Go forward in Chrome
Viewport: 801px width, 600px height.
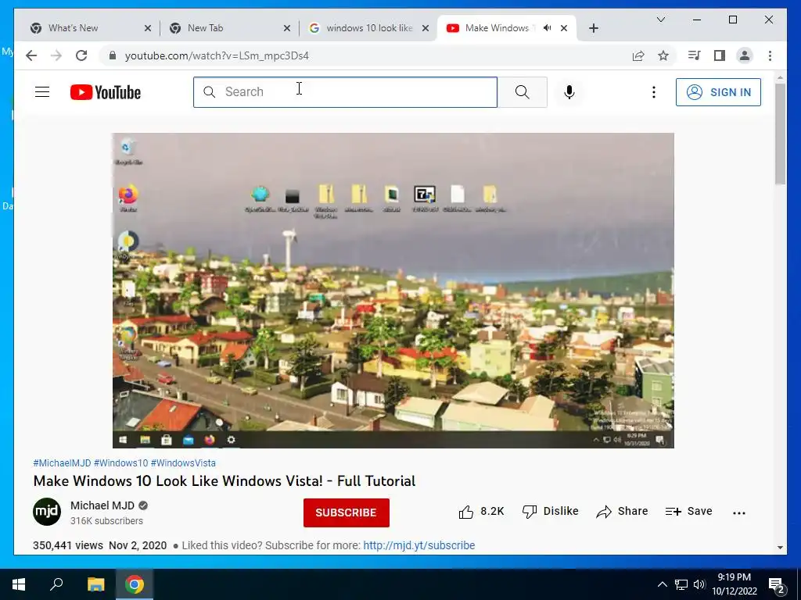[56, 55]
